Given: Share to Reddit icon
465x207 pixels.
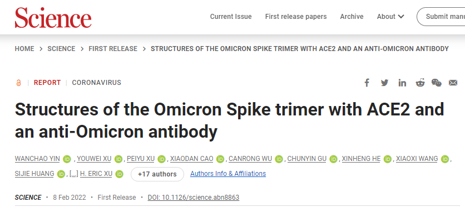Looking at the screenshot, I should tap(420, 83).
